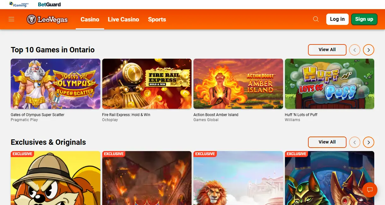Open exclusive game with lion artwork
This screenshot has height=205, width=385.
pyautogui.click(x=238, y=178)
